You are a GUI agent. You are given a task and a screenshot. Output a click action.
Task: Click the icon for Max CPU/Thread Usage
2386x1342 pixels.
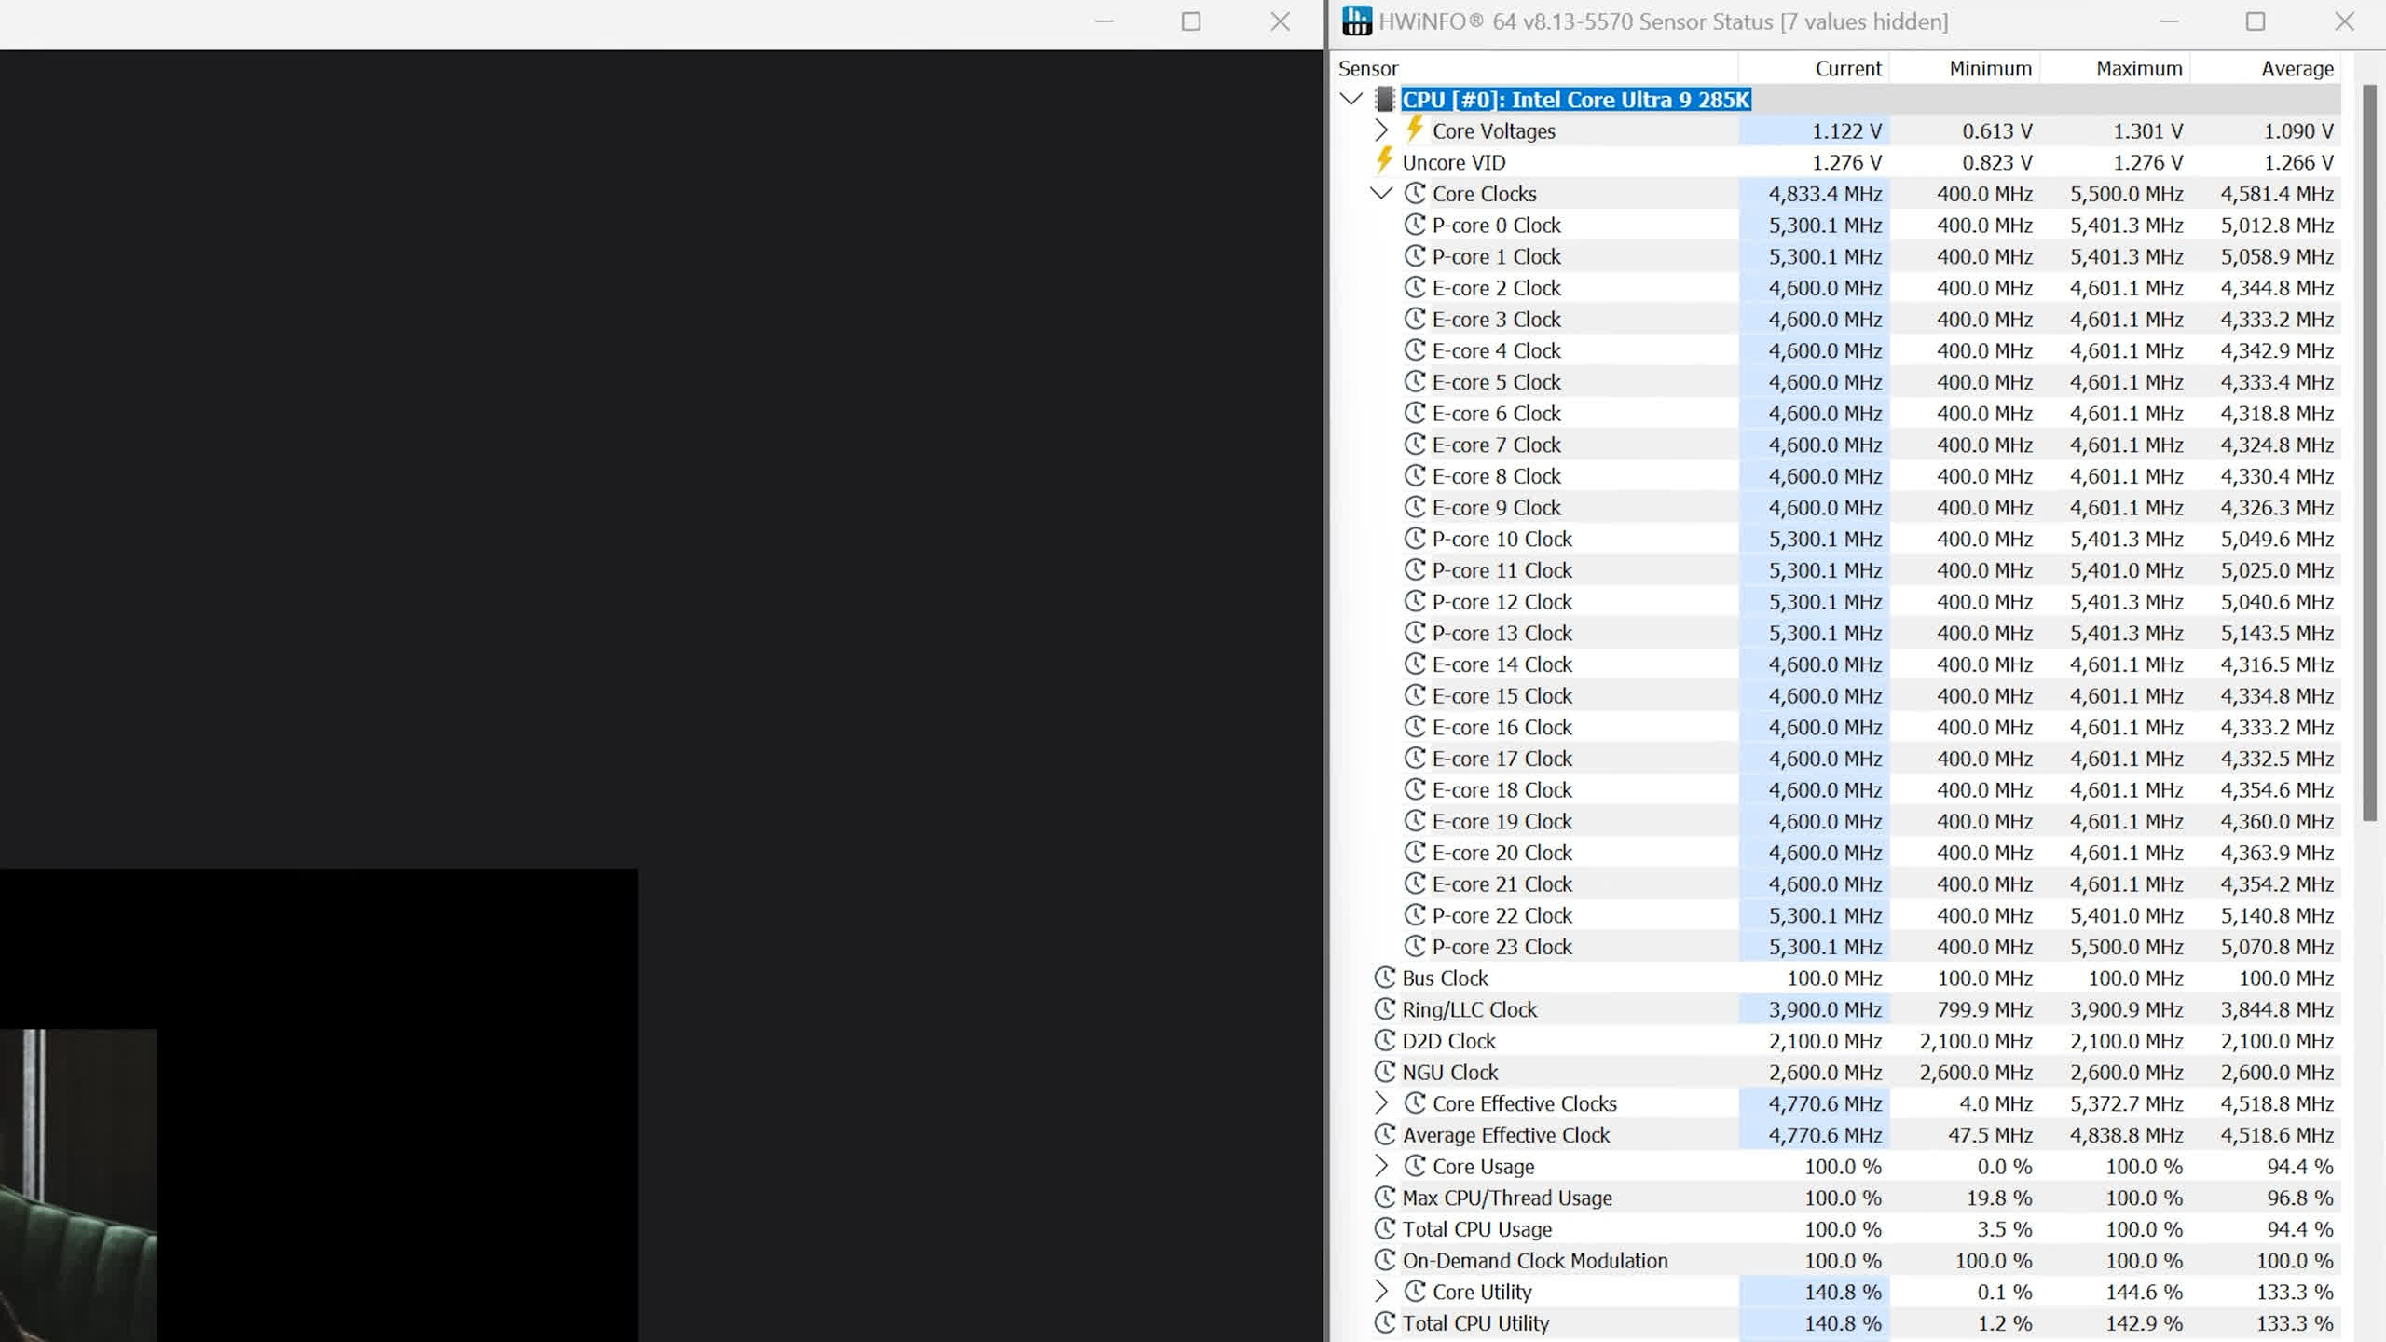[1385, 1198]
